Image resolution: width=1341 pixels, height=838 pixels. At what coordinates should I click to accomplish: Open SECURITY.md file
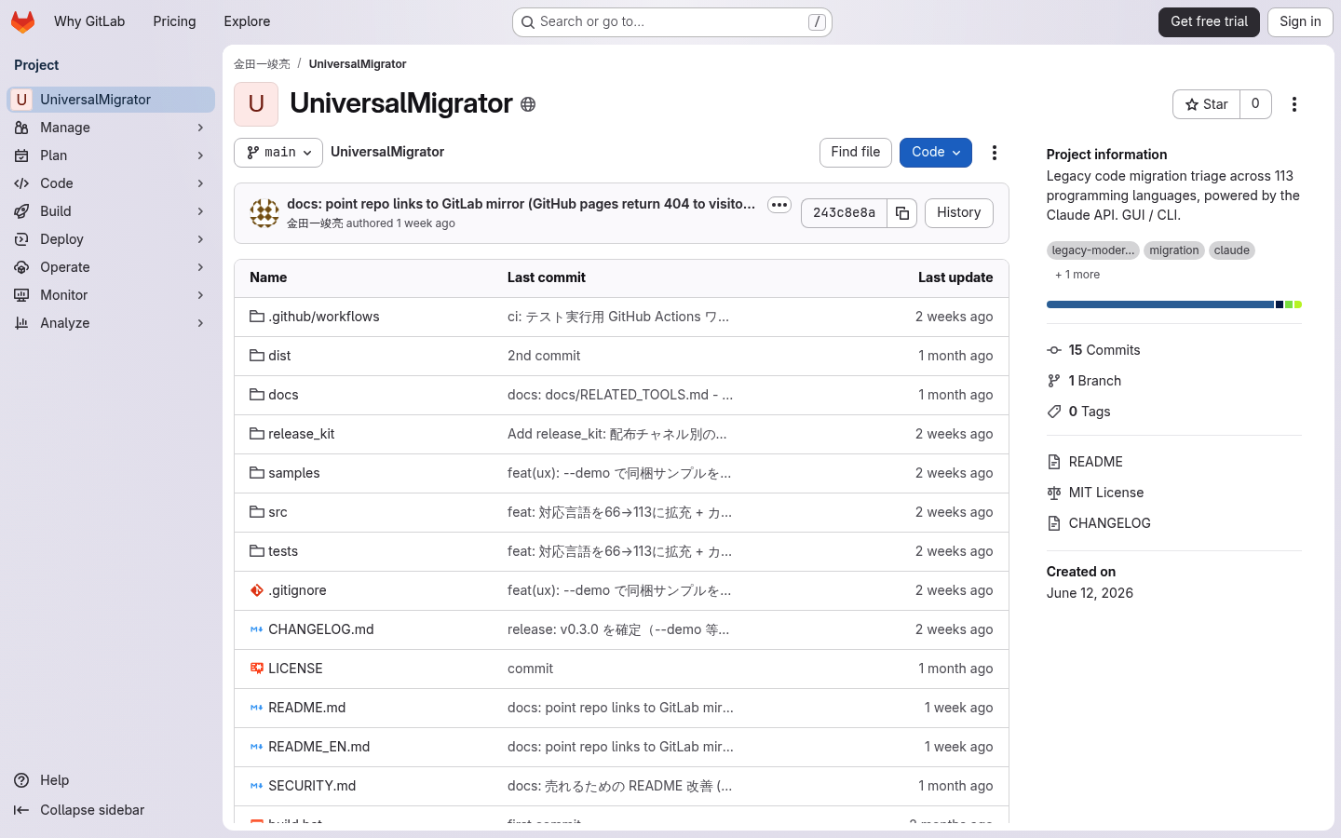312,786
